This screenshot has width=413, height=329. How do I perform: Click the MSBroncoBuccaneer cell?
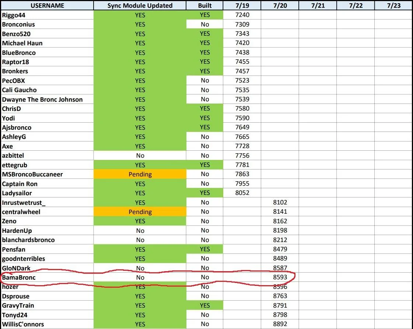pyautogui.click(x=47, y=174)
